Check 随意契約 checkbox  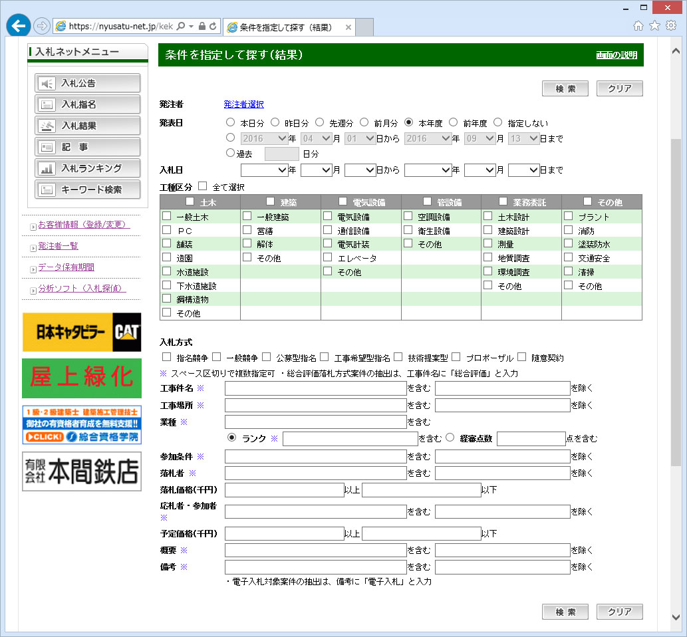(x=521, y=357)
